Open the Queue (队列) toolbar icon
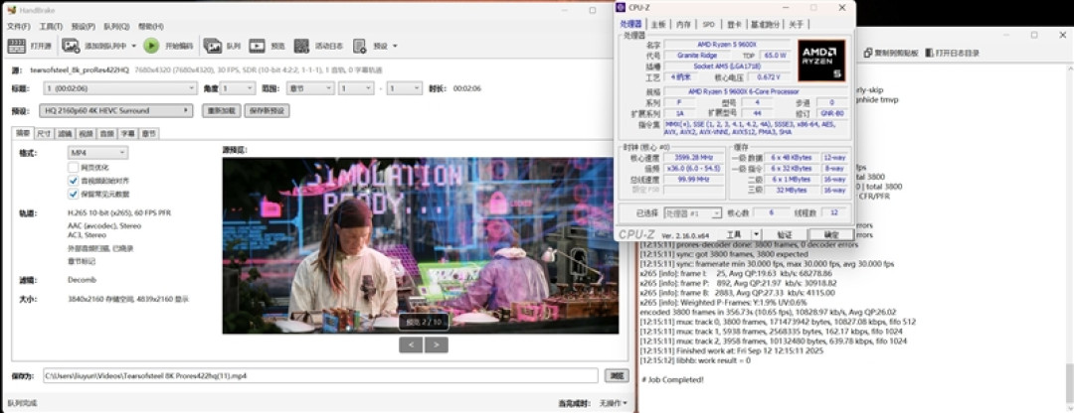Image resolution: width=1074 pixels, height=413 pixels. 213,46
